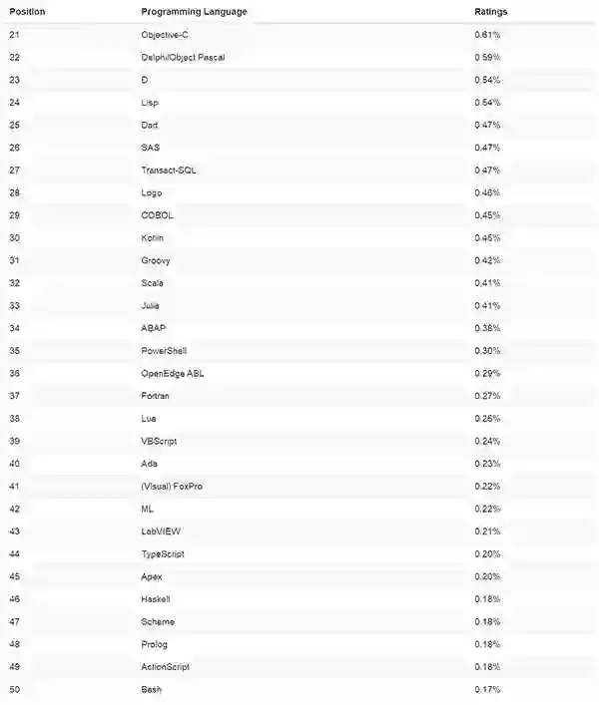Click the Bash entry at position 50
599x705 pixels.
click(152, 689)
